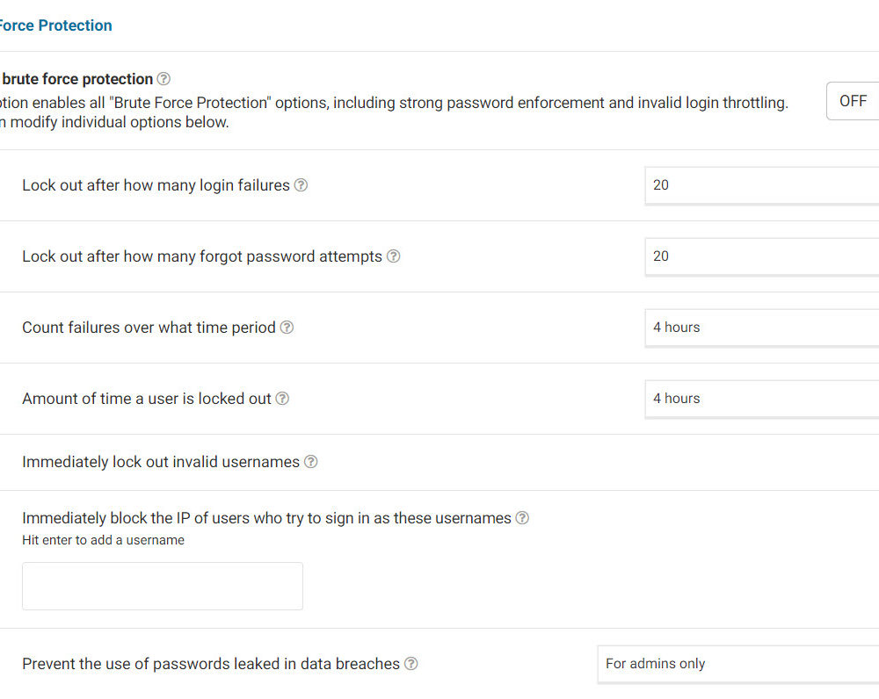
Task: Expand the lockout duration 4 hours dropdown
Action: point(761,399)
